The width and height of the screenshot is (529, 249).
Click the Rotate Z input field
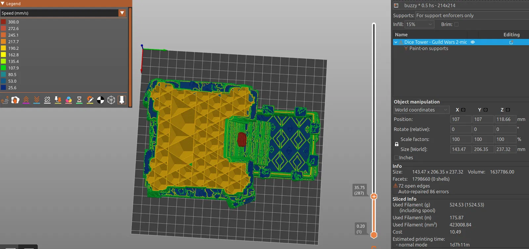coord(505,129)
